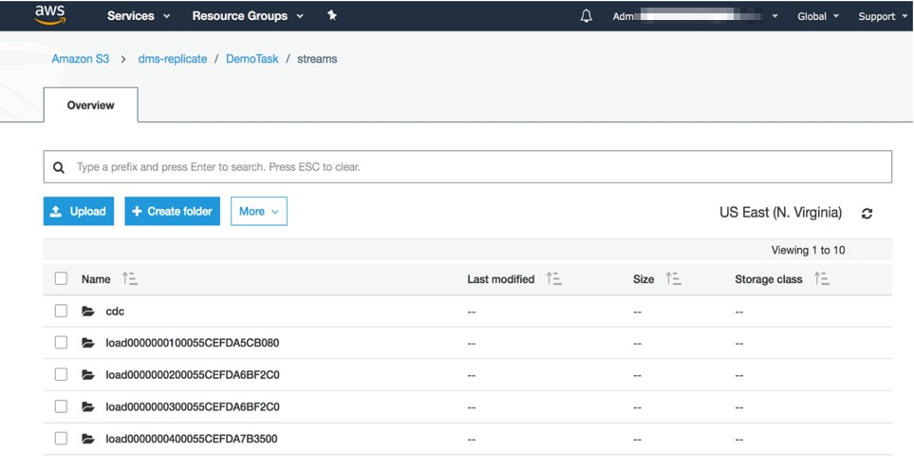
Task: Open dms-replicate bucket breadcrumb link
Action: 173,59
